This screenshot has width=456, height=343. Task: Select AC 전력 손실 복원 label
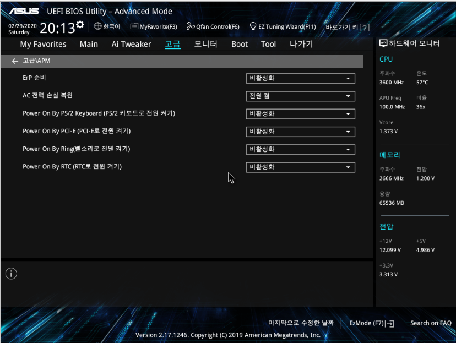coord(47,95)
